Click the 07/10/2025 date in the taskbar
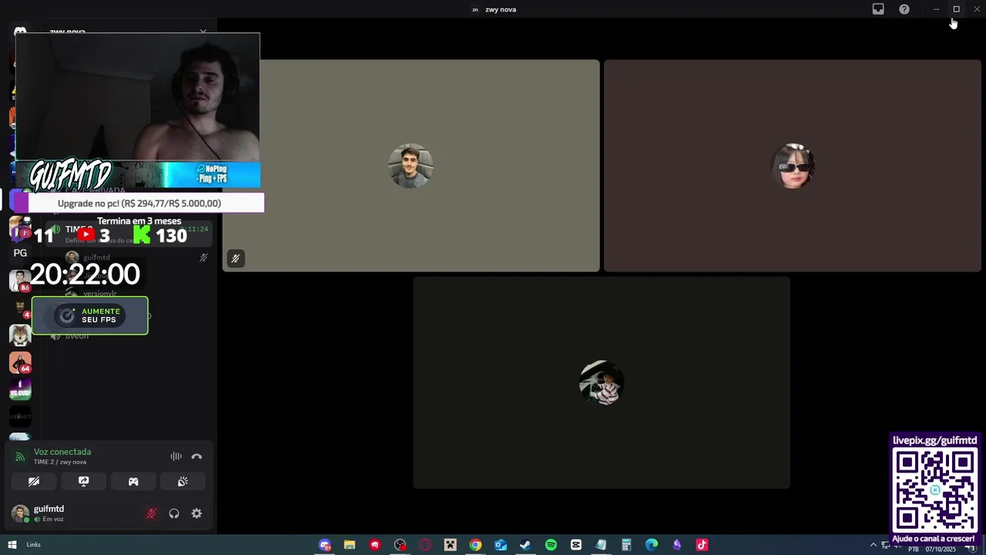Screen dimensions: 986x555 [x=941, y=550]
